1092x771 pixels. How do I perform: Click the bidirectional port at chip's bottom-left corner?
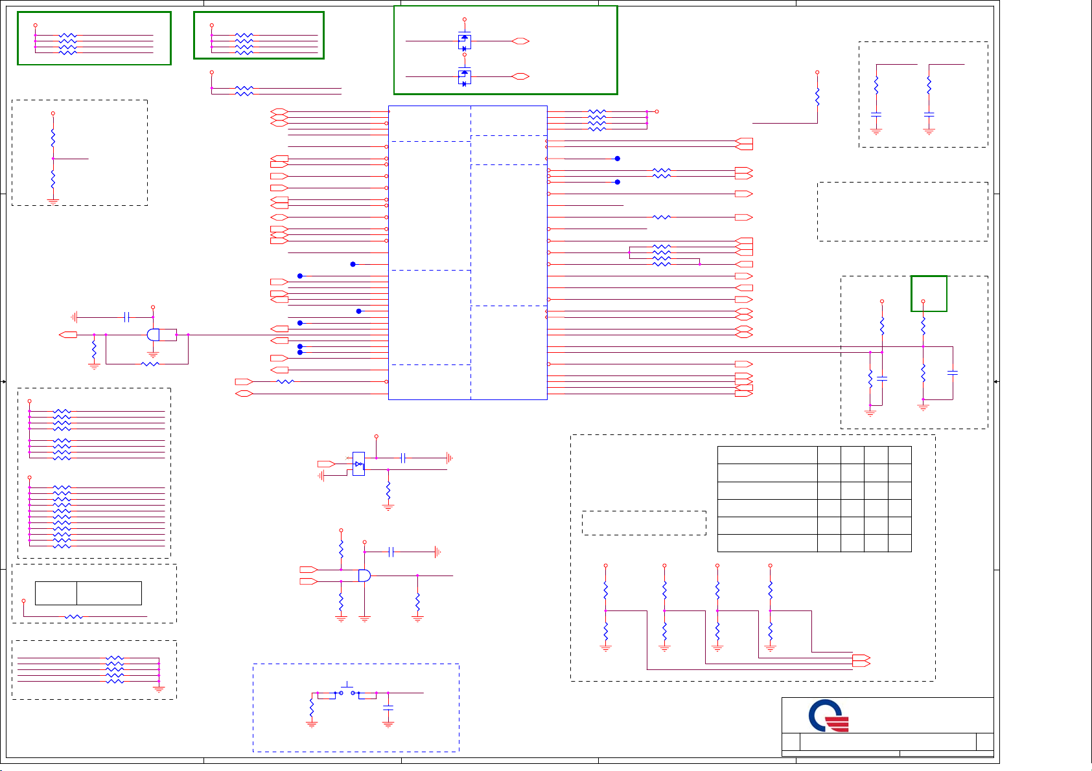click(244, 394)
